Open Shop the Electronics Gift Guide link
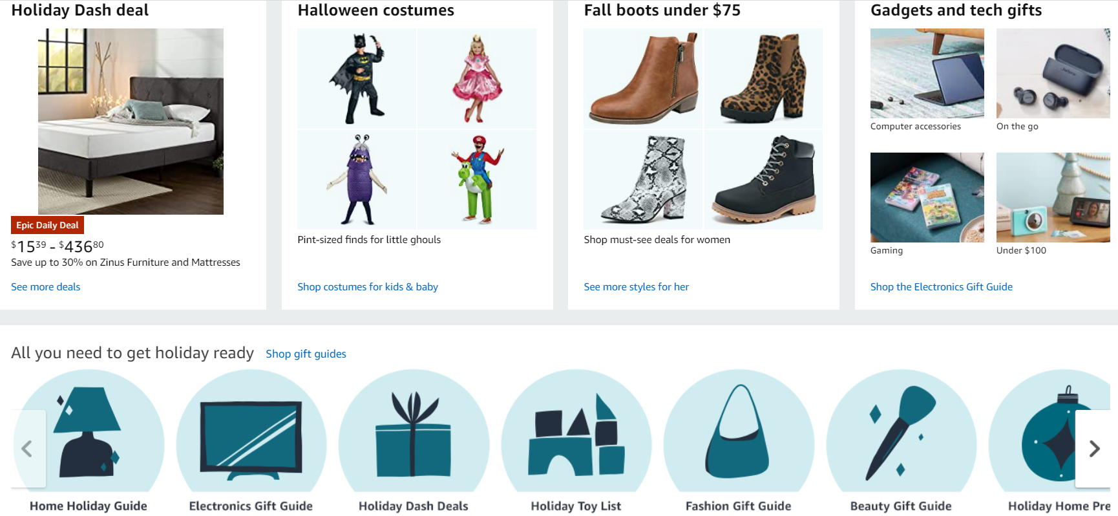Viewport: 1118px width, 516px height. [941, 287]
